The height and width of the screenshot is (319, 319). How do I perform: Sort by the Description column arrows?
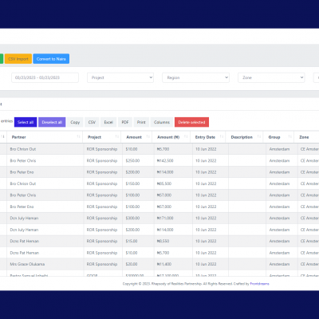pyautogui.click(x=259, y=136)
